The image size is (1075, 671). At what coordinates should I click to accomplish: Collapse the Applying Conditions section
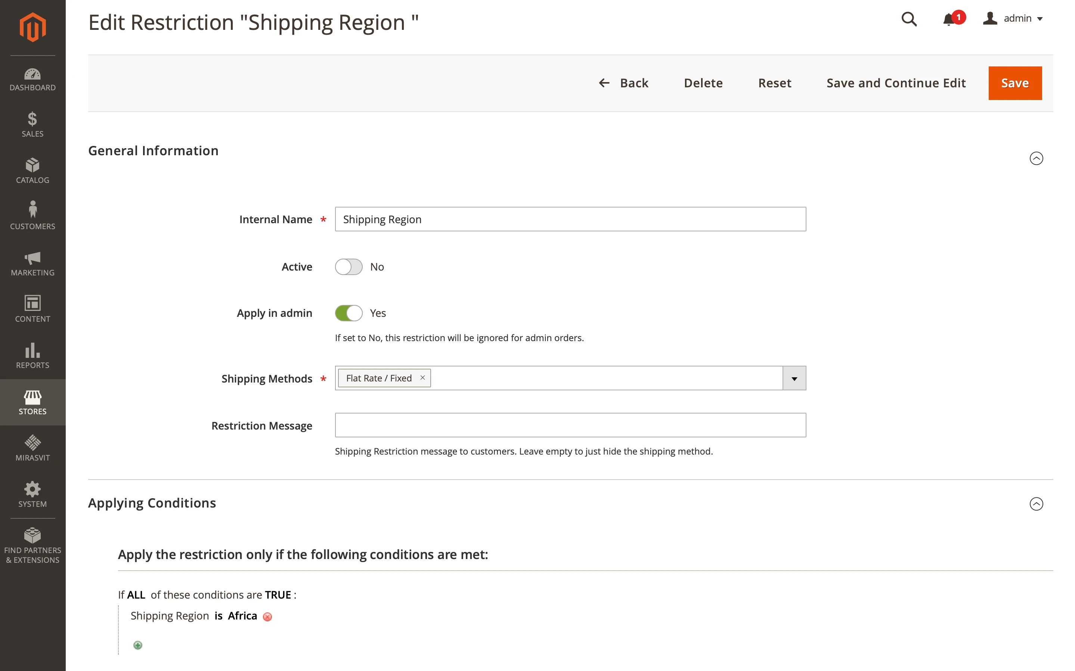coord(1037,504)
